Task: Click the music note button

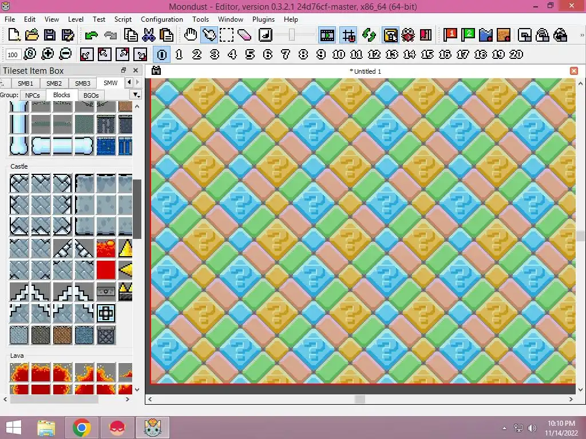Action: 266,35
